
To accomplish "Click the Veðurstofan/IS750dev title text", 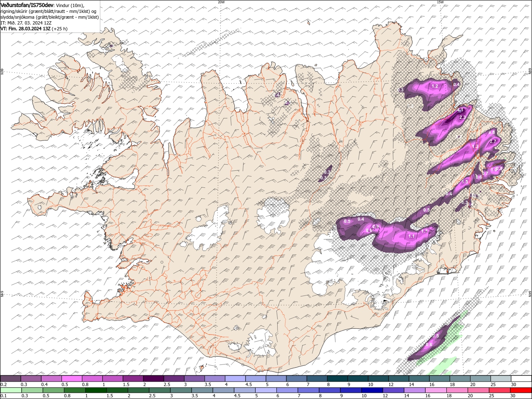I will [27, 5].
